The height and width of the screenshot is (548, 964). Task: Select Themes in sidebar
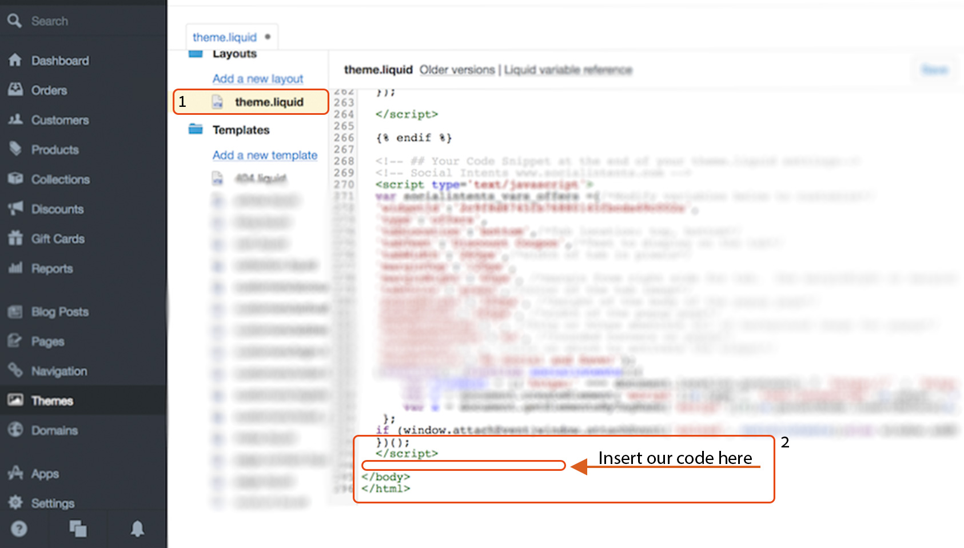[x=52, y=401]
